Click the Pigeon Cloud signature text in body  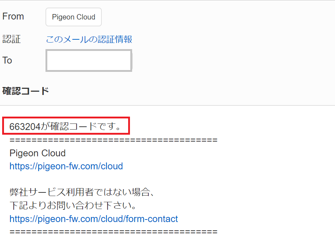[38, 153]
